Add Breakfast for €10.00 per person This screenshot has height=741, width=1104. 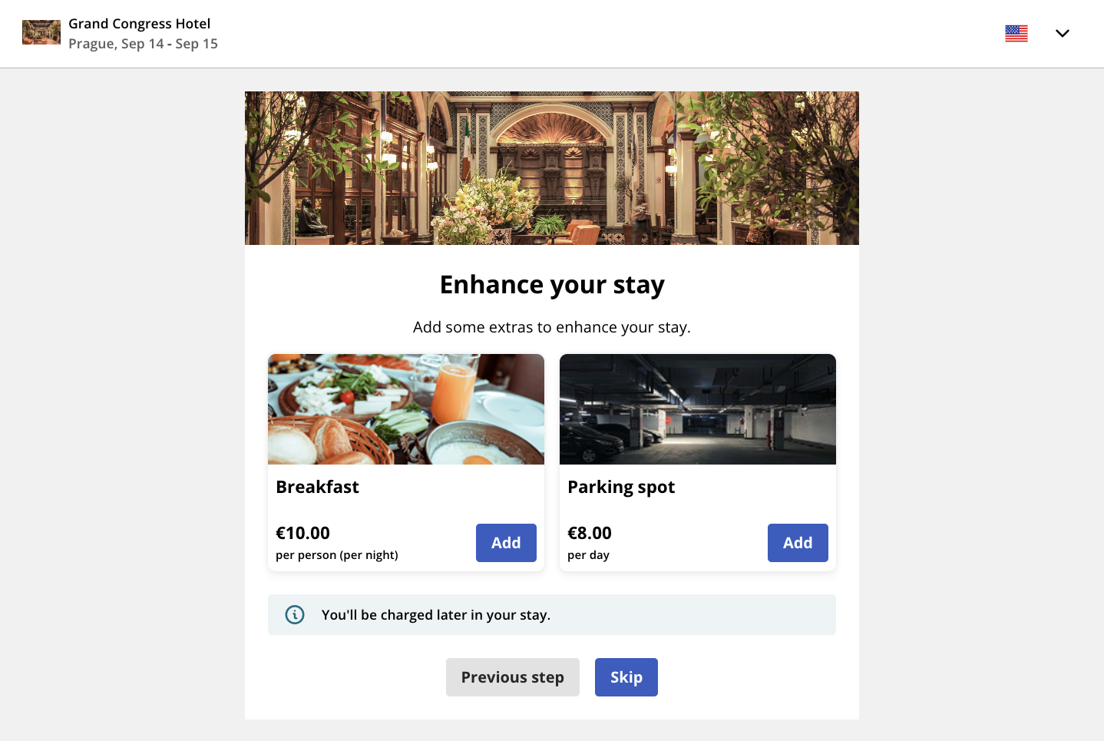(x=506, y=543)
